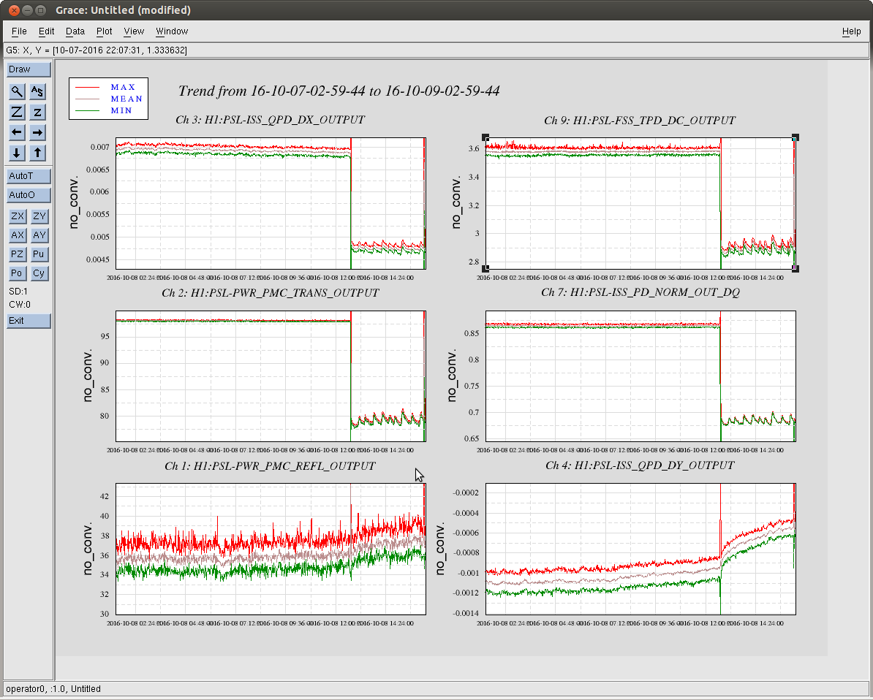The height and width of the screenshot is (700, 873).
Task: Click the G5 X, Y coordinate locator bar
Action: pos(436,50)
